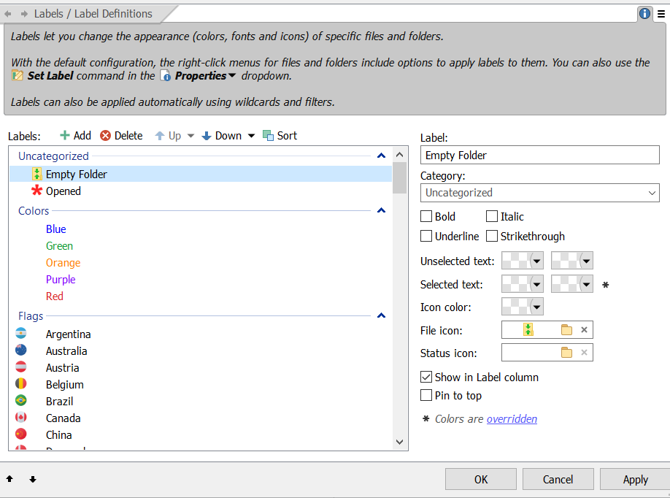
Task: Check the Pin to top option
Action: pyautogui.click(x=426, y=396)
